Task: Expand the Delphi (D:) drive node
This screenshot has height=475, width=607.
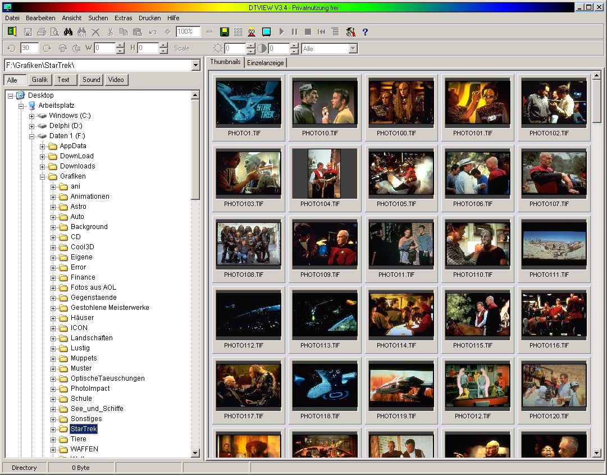Action: [32, 126]
